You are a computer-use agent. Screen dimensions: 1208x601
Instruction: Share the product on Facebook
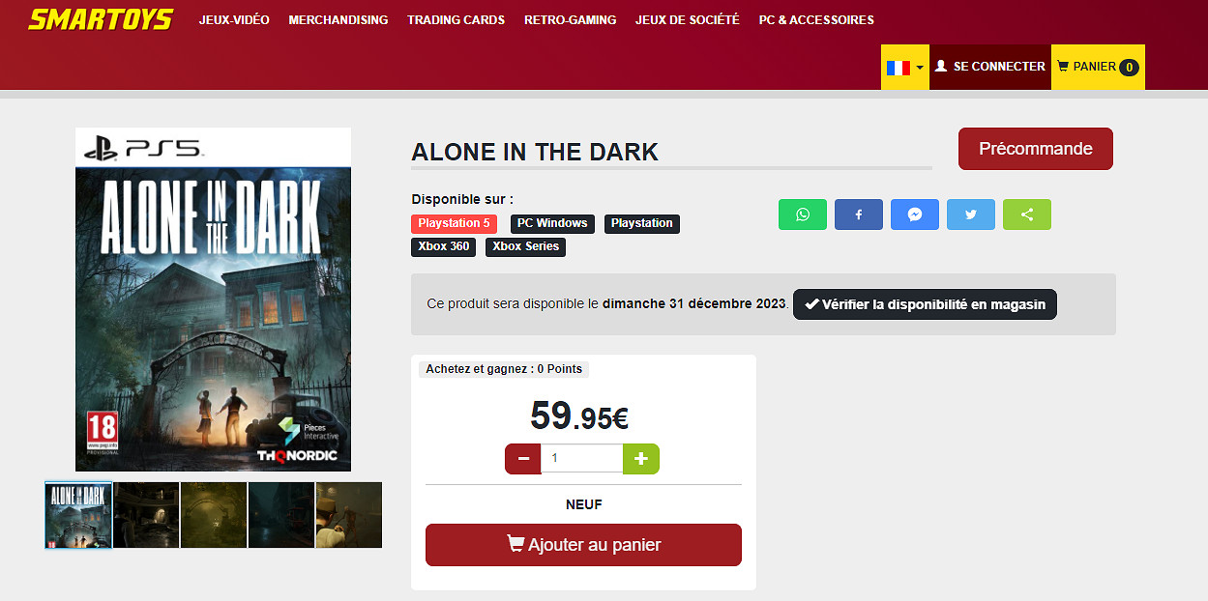859,215
